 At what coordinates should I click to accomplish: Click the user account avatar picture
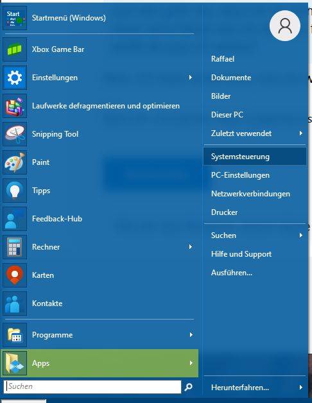coord(285,26)
